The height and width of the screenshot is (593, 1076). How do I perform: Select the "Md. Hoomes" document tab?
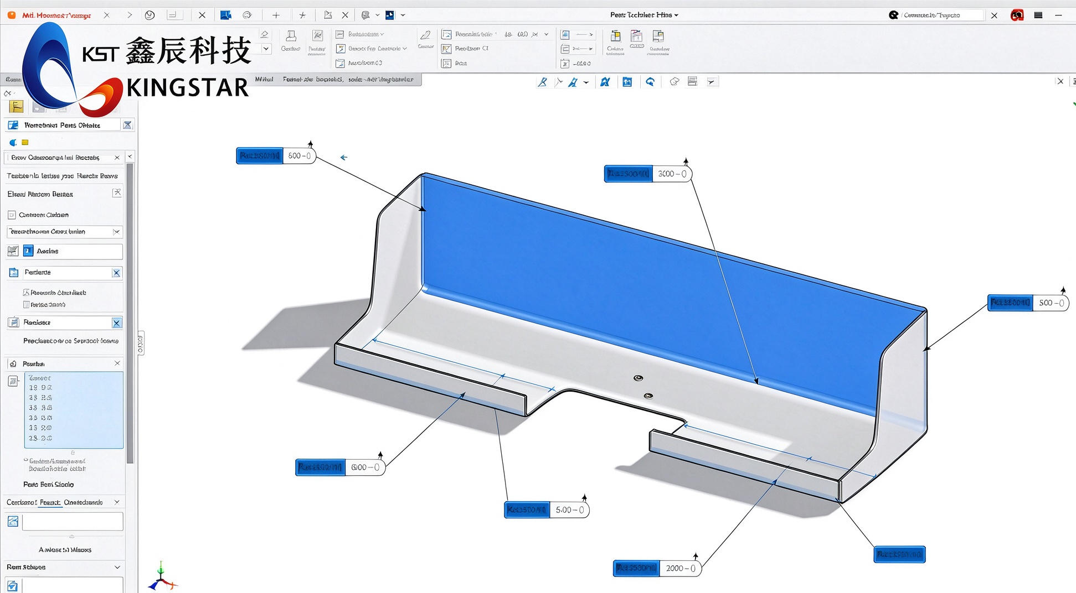(x=56, y=15)
